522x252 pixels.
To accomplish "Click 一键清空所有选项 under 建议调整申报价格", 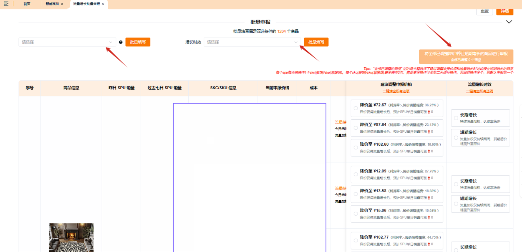I will coord(396,91).
